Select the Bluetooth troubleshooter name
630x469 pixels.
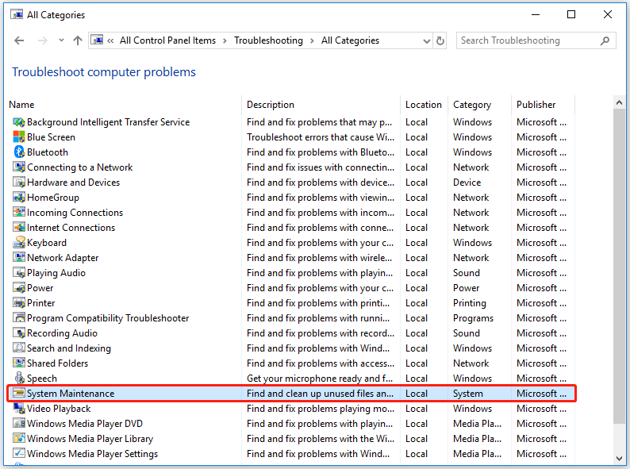pyautogui.click(x=48, y=152)
